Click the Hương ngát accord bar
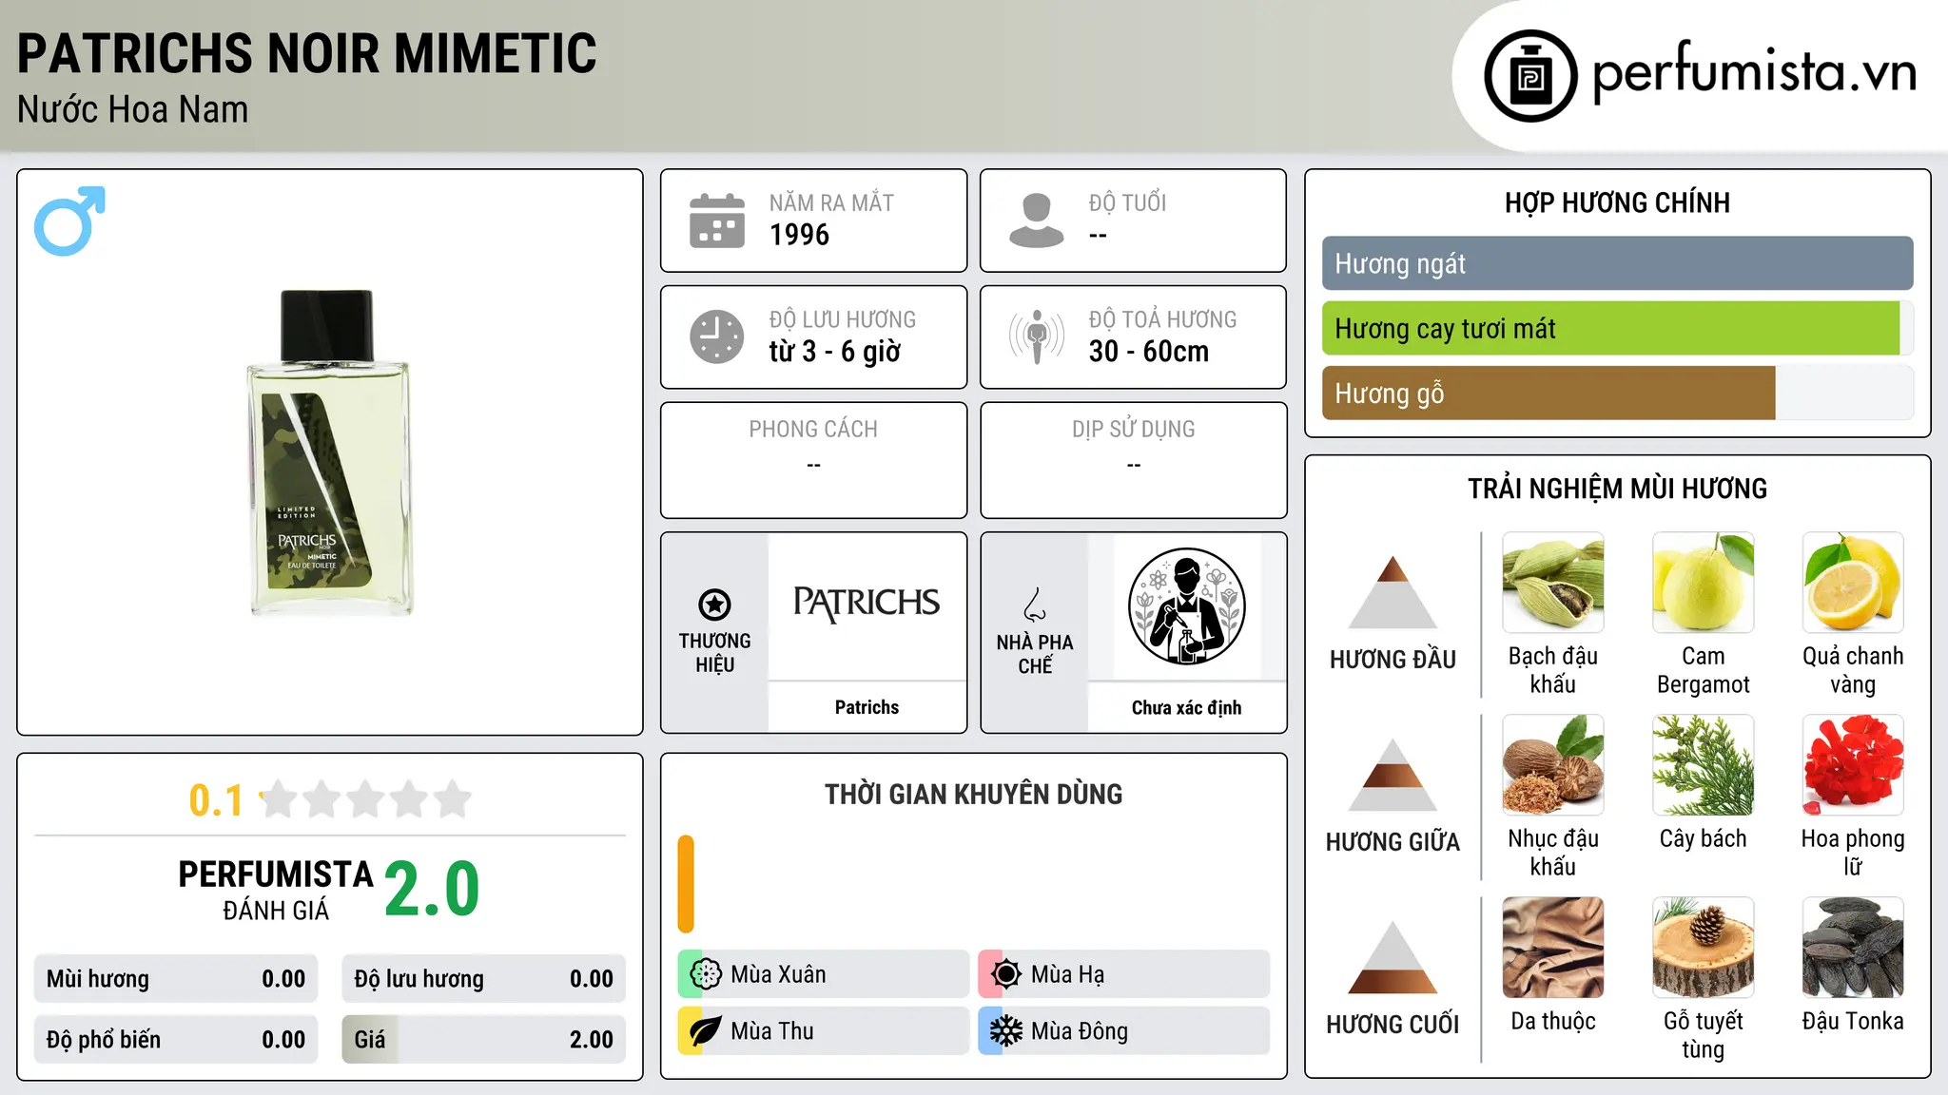This screenshot has height=1095, width=1948. pos(1617,263)
